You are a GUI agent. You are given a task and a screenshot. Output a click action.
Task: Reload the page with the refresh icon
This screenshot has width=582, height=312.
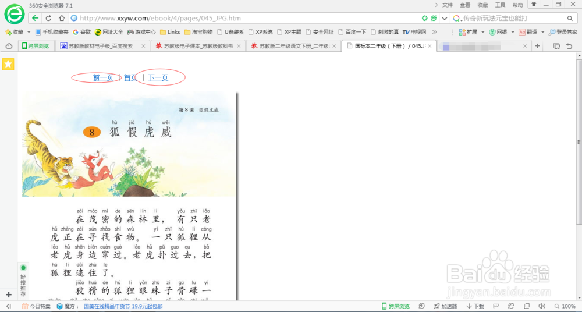(x=48, y=18)
